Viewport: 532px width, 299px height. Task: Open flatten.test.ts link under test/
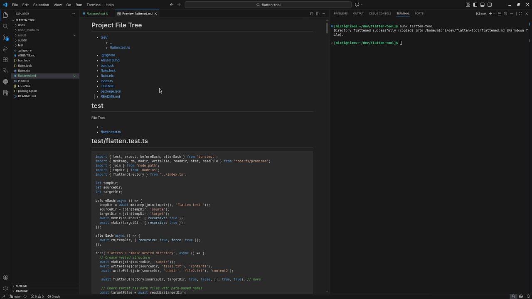coord(120,47)
